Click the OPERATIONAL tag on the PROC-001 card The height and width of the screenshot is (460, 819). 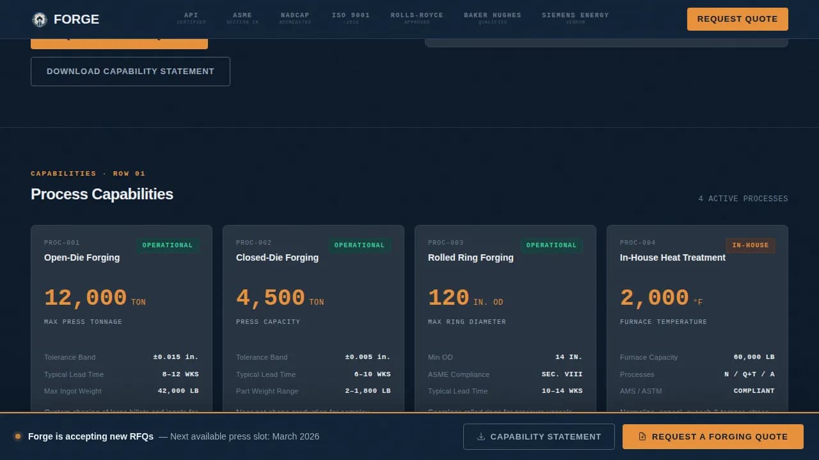pyautogui.click(x=168, y=245)
